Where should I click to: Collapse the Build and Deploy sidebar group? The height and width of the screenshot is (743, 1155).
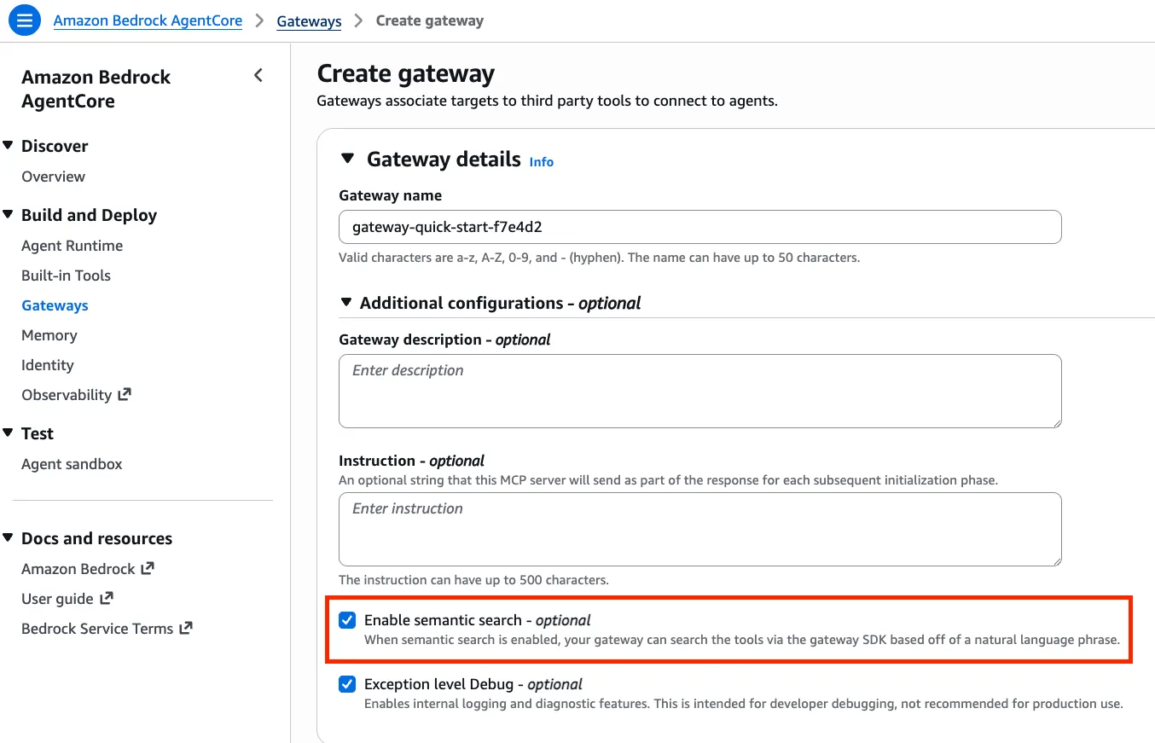tap(8, 215)
